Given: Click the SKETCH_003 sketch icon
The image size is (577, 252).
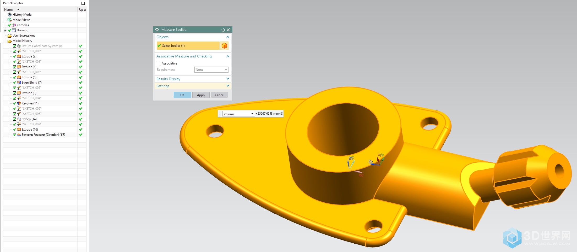Looking at the screenshot, I should tap(19, 88).
